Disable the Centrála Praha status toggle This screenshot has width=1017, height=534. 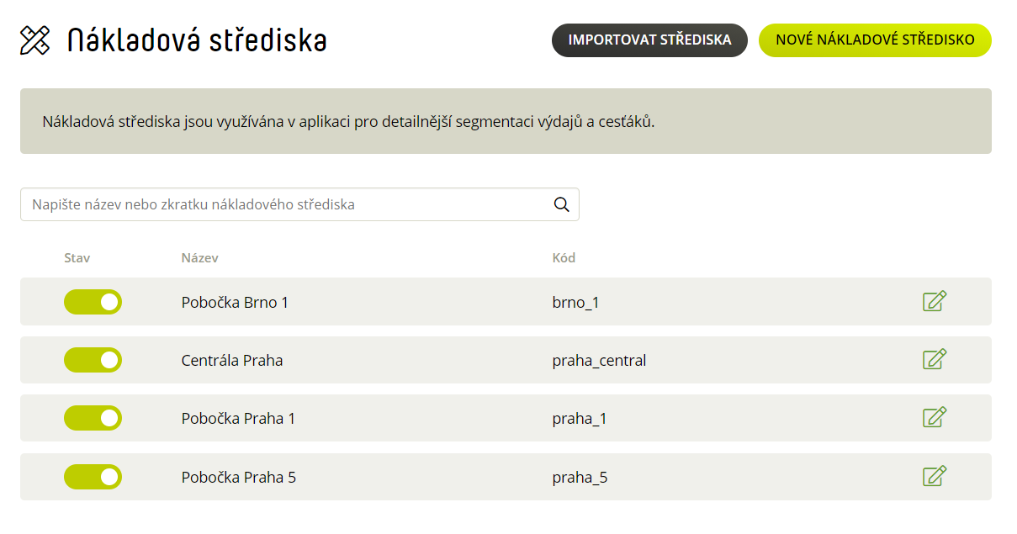[x=93, y=360]
